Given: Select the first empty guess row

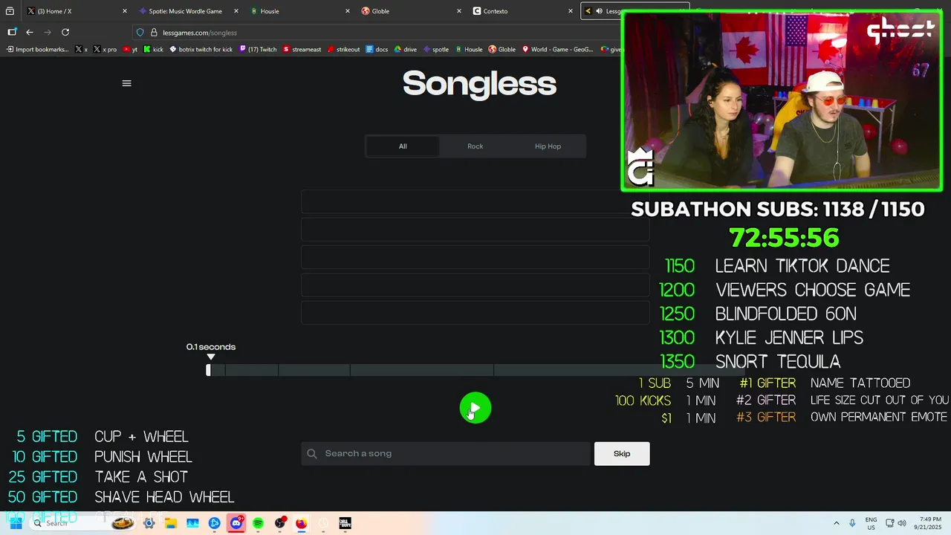Looking at the screenshot, I should [475, 201].
